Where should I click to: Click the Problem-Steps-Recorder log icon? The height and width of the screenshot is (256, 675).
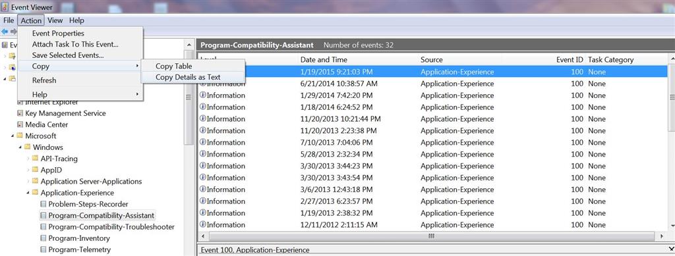(43, 204)
